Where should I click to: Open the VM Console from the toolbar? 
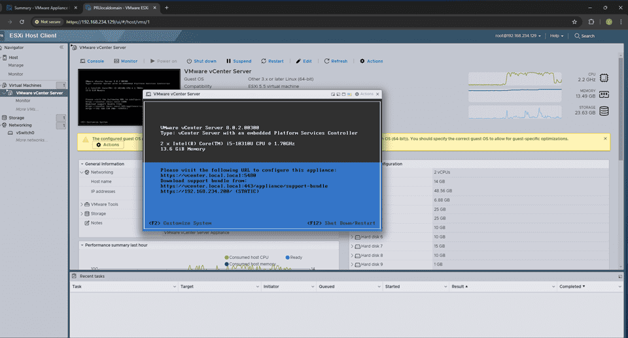coord(92,61)
